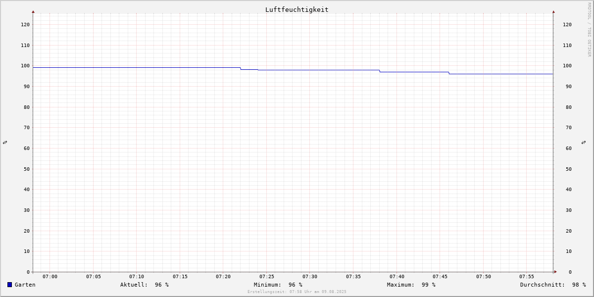Image resolution: width=594 pixels, height=297 pixels.
Task: Click the 07:05 time axis label
Action: pos(94,276)
